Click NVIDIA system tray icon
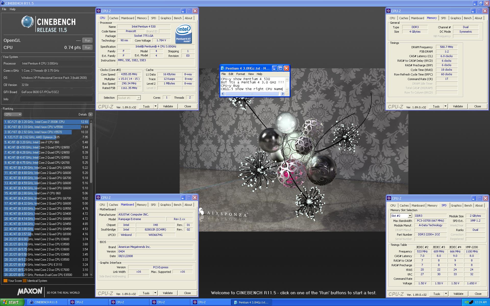Screen dimensions: 490x306 467,302
